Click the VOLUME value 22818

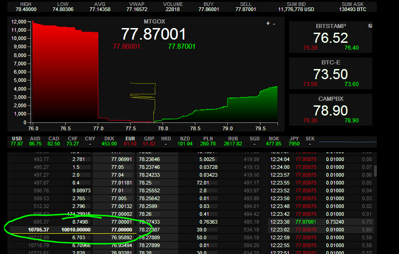173,9
